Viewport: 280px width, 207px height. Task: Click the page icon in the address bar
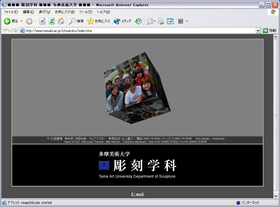(x=22, y=31)
